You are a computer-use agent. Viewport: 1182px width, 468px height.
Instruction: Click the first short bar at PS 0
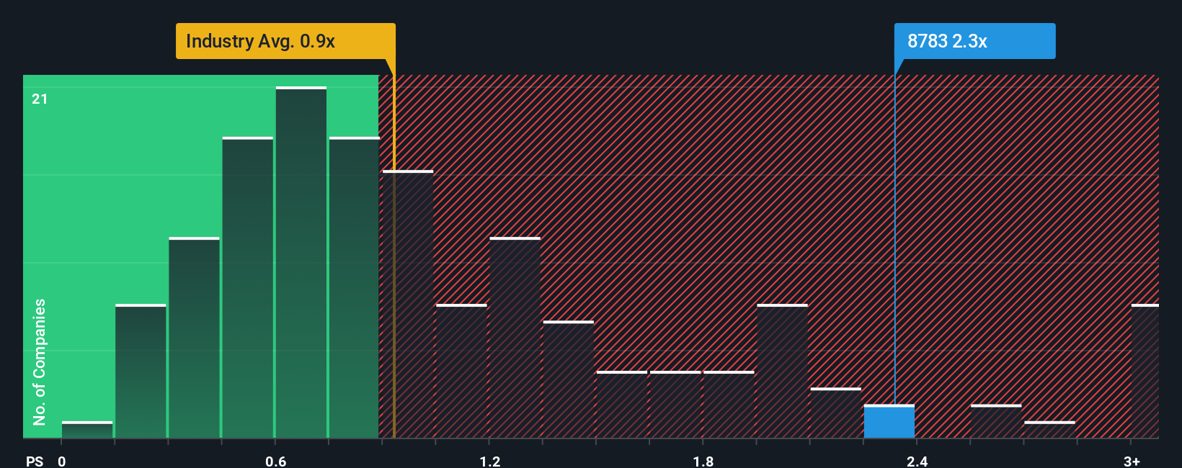pos(87,430)
